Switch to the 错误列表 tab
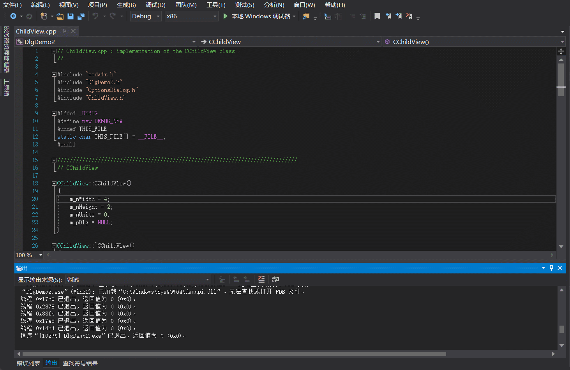 [28, 363]
